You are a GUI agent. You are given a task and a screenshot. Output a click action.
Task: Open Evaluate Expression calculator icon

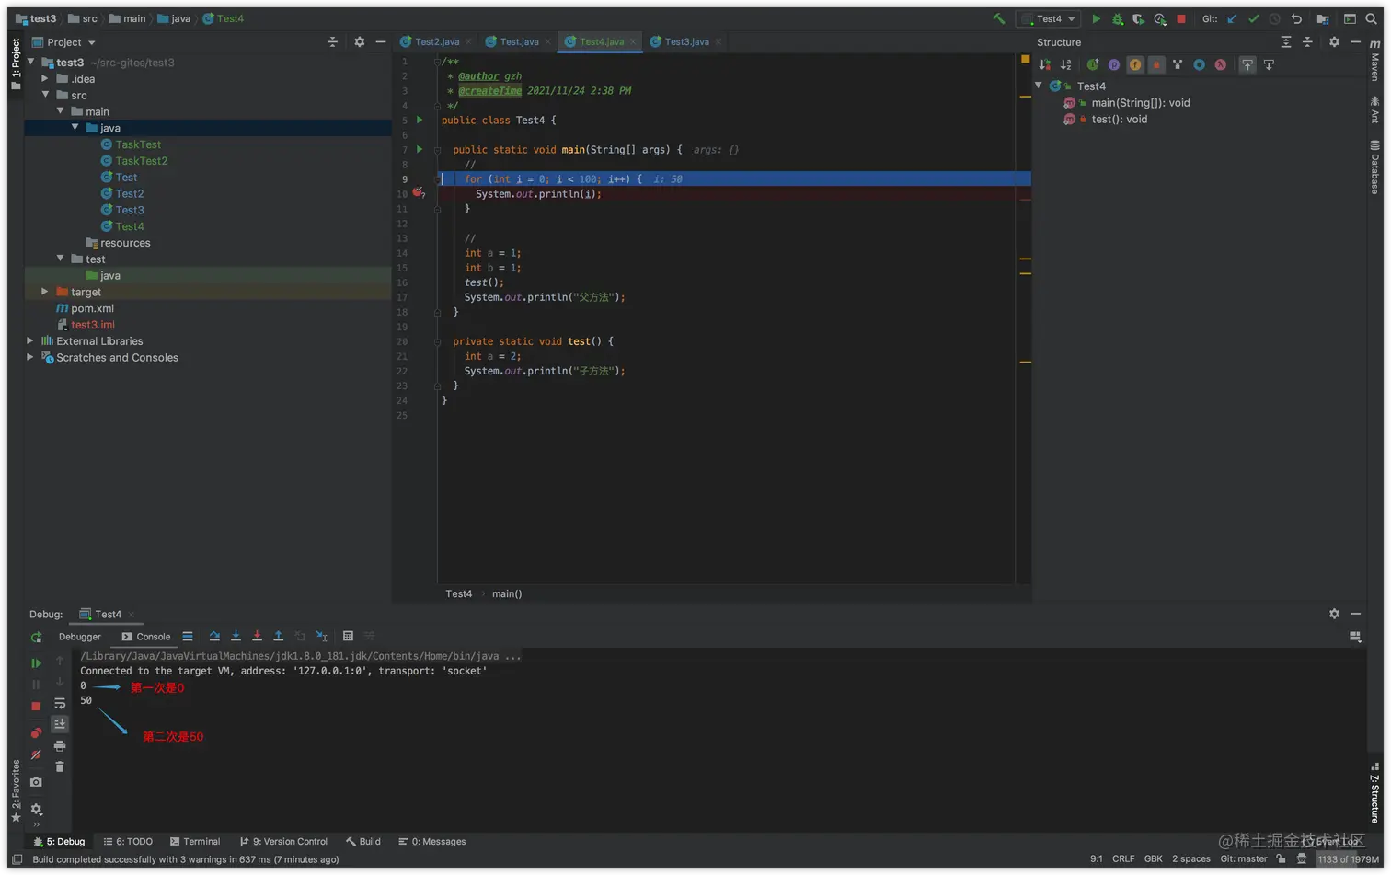click(x=348, y=636)
